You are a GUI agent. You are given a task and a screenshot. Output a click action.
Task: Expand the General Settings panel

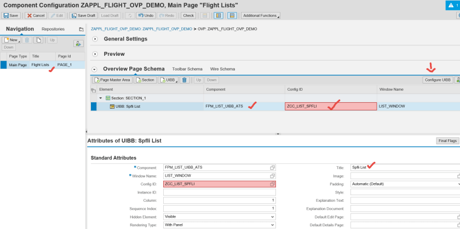tap(95, 39)
